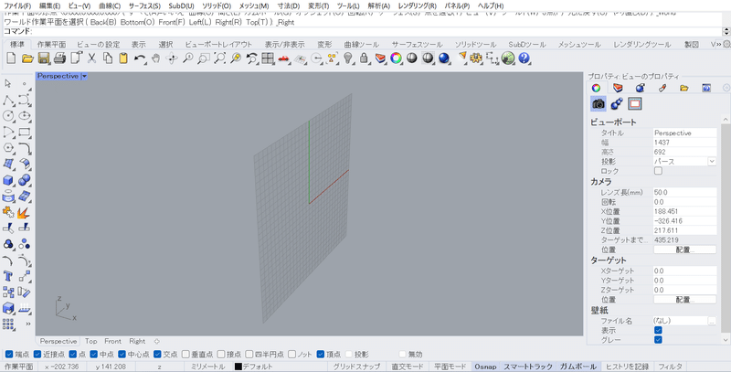The image size is (731, 372).
Task: Switch to the 作業平面 toolbar tab
Action: 51,44
